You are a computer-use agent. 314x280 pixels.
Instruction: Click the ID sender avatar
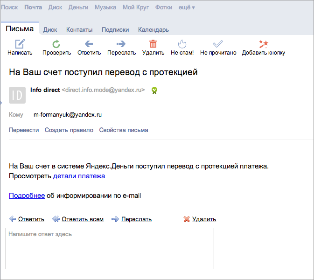click(x=17, y=95)
